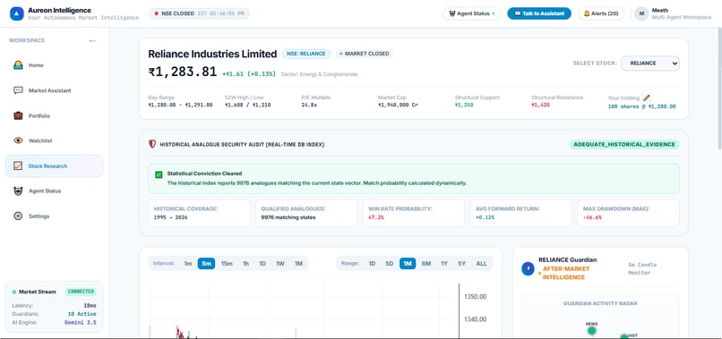Click the RELIANCE Guardian avatar icon

528,268
